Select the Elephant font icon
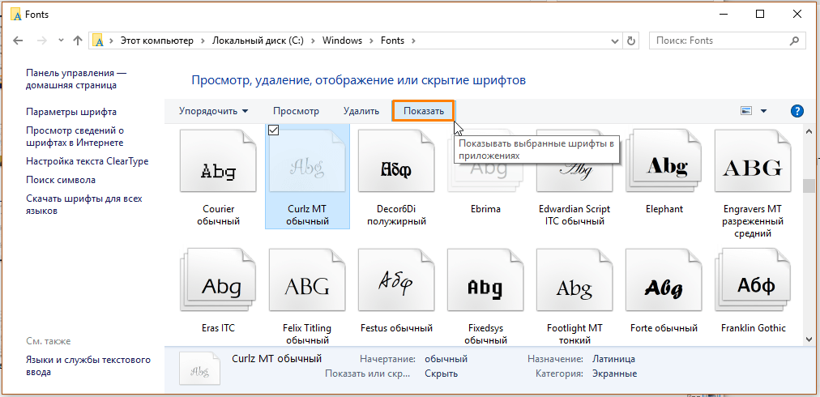820x397 pixels. click(x=664, y=160)
